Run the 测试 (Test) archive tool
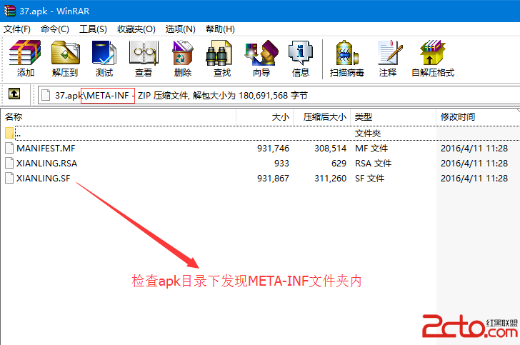The width and height of the screenshot is (520, 345). pos(104,59)
